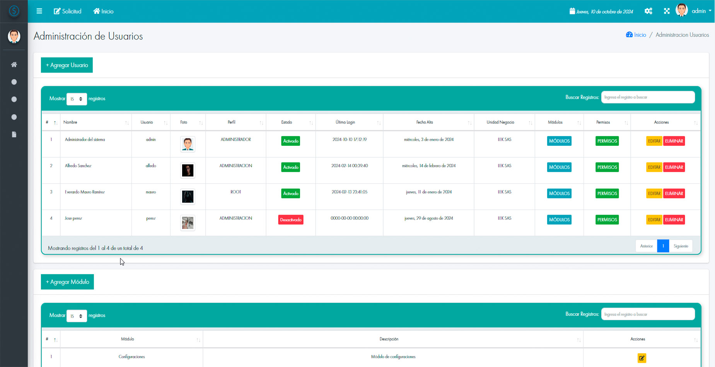Click the calendar icon beside the date
Image resolution: width=715 pixels, height=367 pixels.
pos(572,11)
